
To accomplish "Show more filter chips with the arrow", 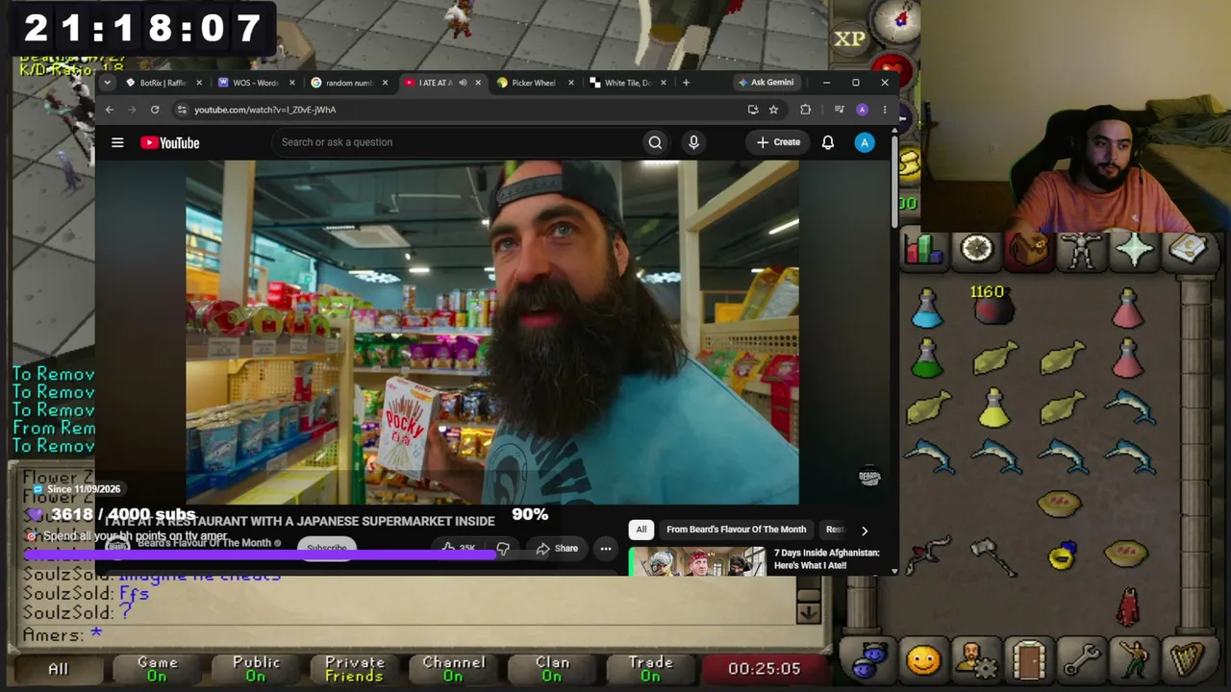I will [x=865, y=530].
